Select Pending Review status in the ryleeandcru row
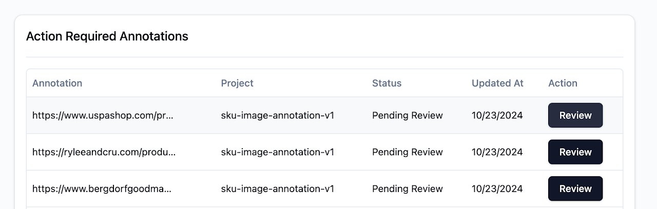This screenshot has width=657, height=209. click(407, 152)
